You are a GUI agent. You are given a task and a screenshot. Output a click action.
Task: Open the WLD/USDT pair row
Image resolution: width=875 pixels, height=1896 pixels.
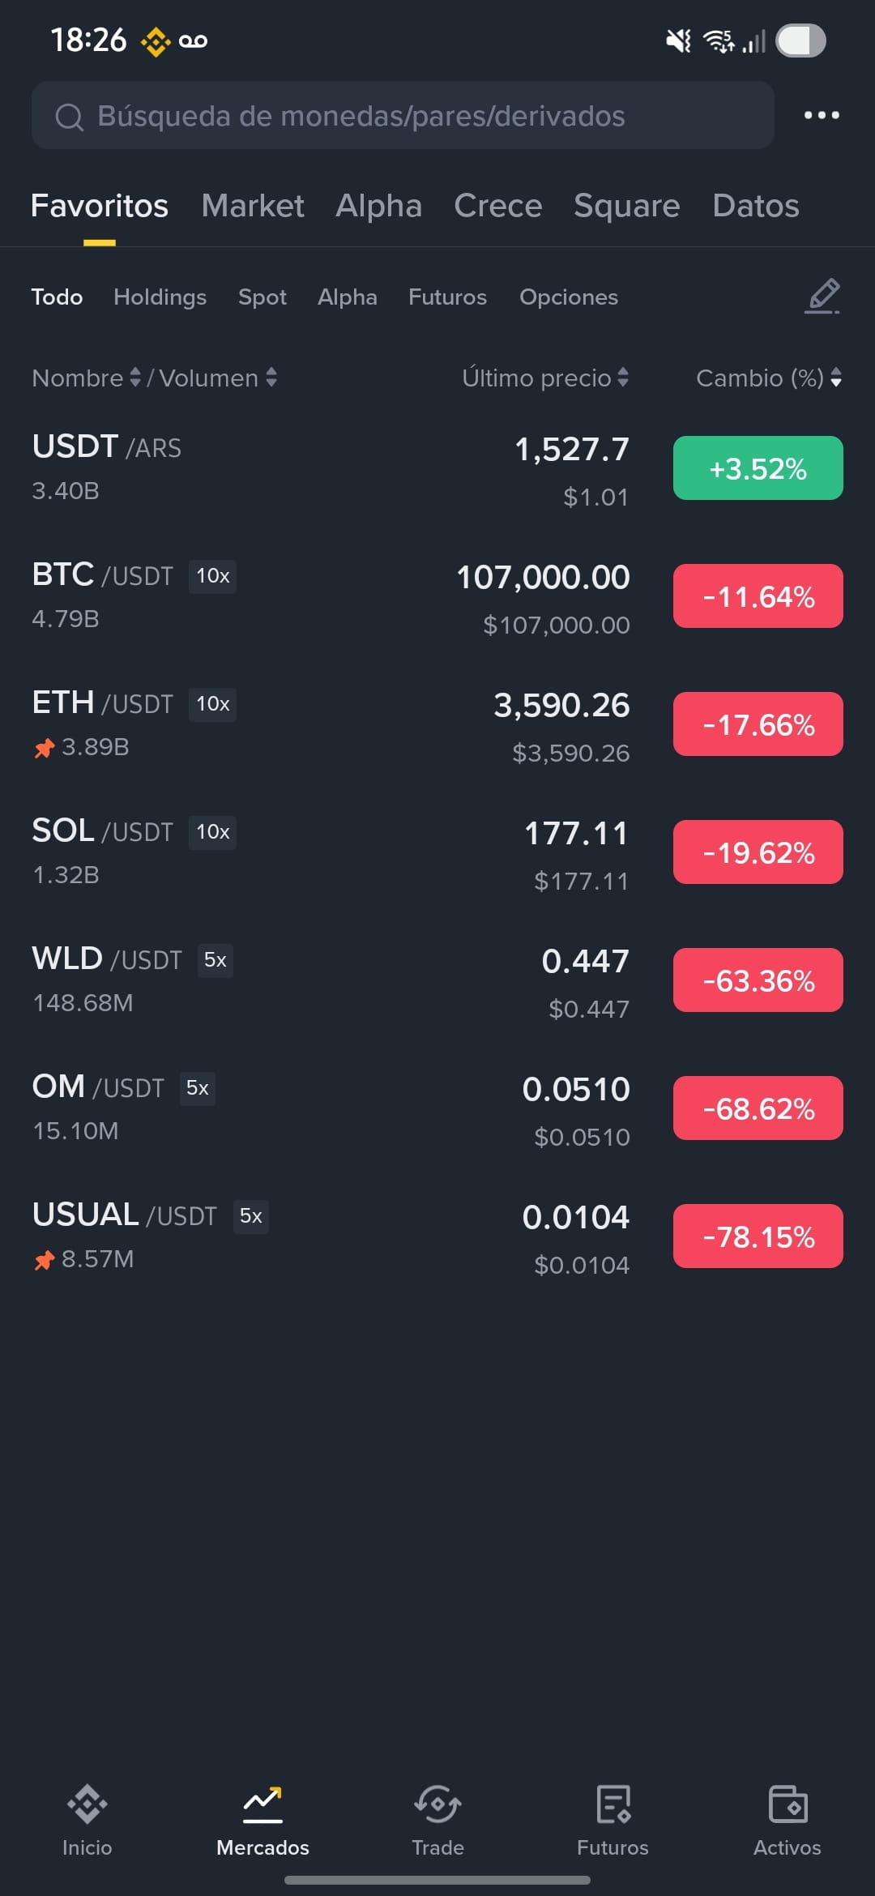click(437, 981)
